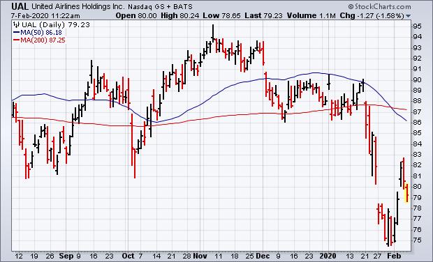Click the MA(200) 87.25 legend entry
433x262 pixels.
pos(39,40)
